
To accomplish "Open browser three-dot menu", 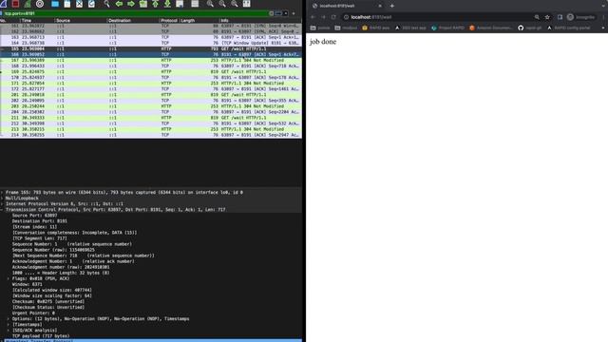I will [603, 17].
